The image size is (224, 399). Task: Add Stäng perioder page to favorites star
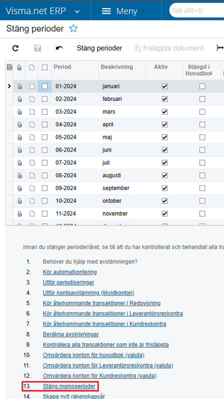pos(73,28)
